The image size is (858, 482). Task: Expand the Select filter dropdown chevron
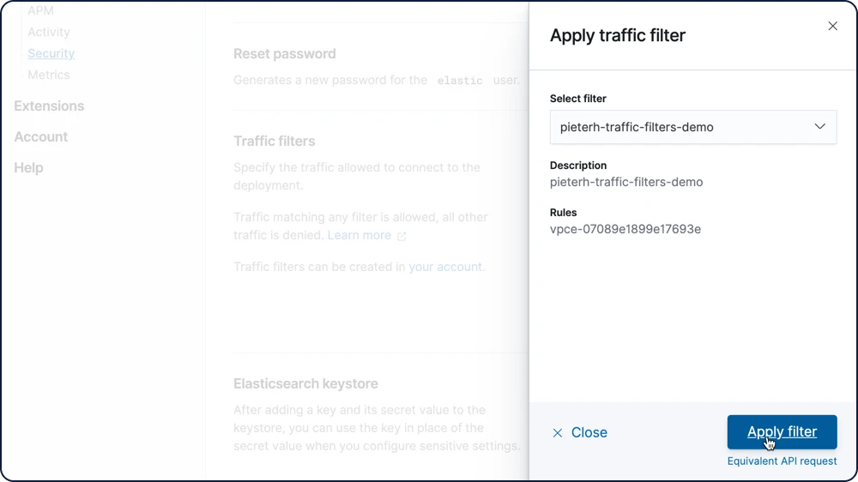(819, 127)
